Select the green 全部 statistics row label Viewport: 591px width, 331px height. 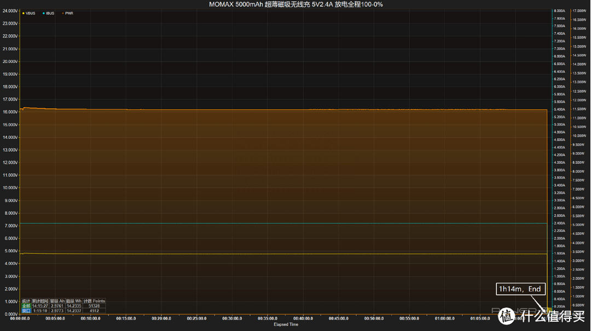coord(26,306)
